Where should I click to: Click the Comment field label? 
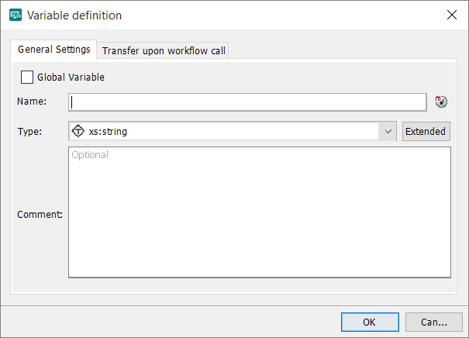[40, 214]
